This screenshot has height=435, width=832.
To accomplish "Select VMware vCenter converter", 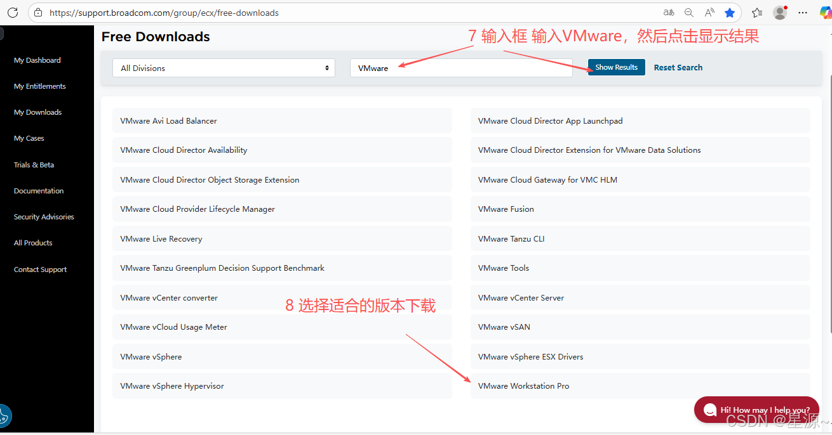I will [282, 297].
